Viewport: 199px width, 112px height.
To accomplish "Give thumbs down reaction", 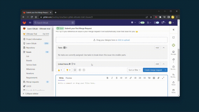I will coord(68,70).
